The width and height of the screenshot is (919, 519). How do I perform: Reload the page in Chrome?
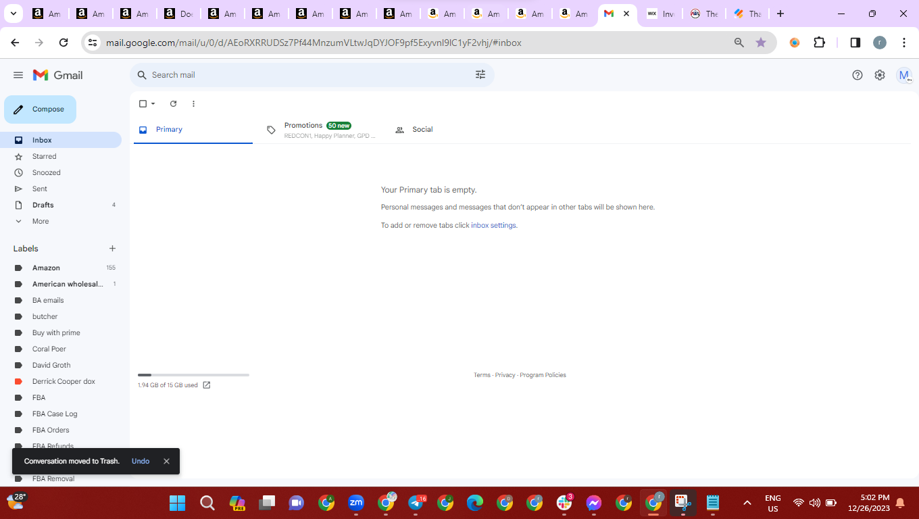tap(64, 43)
